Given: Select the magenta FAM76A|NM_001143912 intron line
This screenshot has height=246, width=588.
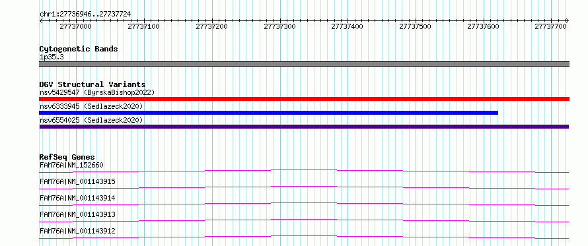Looking at the screenshot, I should click(304, 237).
